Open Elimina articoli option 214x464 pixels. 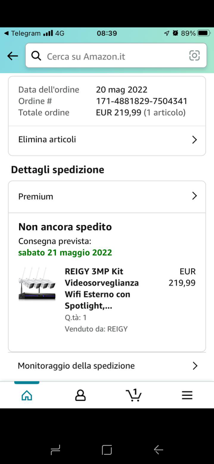[x=47, y=139]
